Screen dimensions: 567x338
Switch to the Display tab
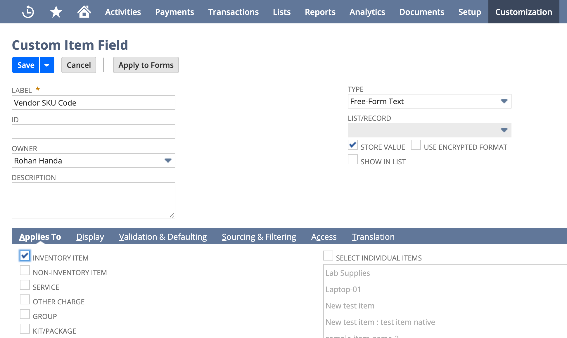[90, 237]
